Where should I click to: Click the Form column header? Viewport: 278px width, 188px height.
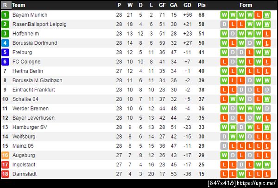click(x=246, y=5)
